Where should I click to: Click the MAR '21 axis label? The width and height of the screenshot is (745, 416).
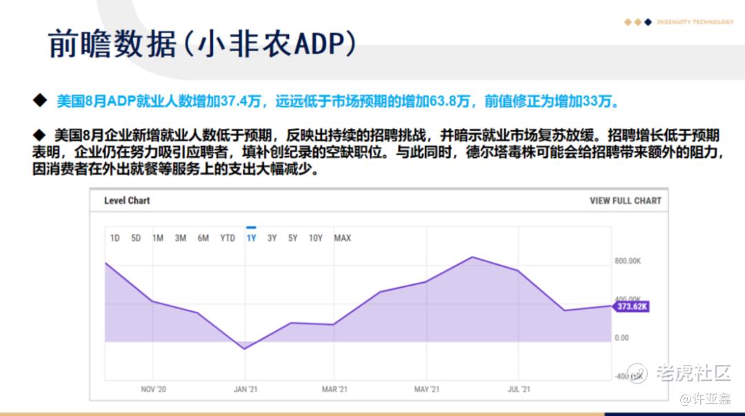(x=335, y=389)
